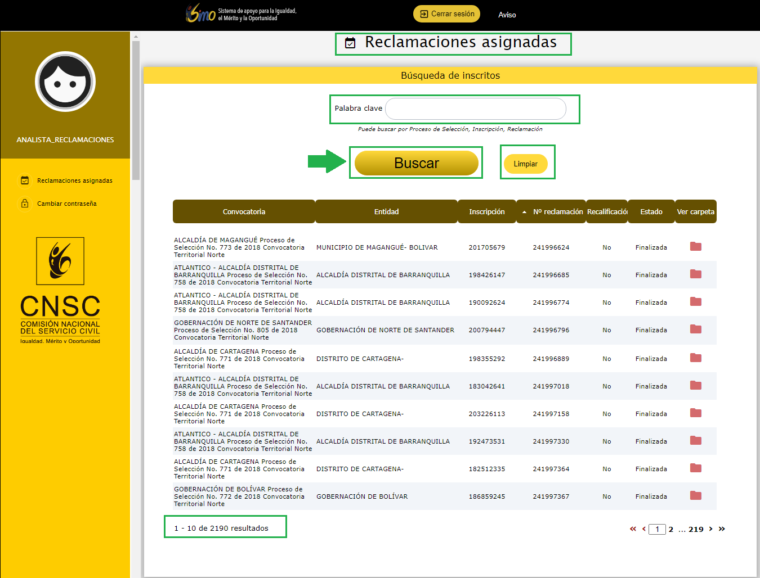Go to the last results page
The height and width of the screenshot is (578, 760).
point(722,529)
